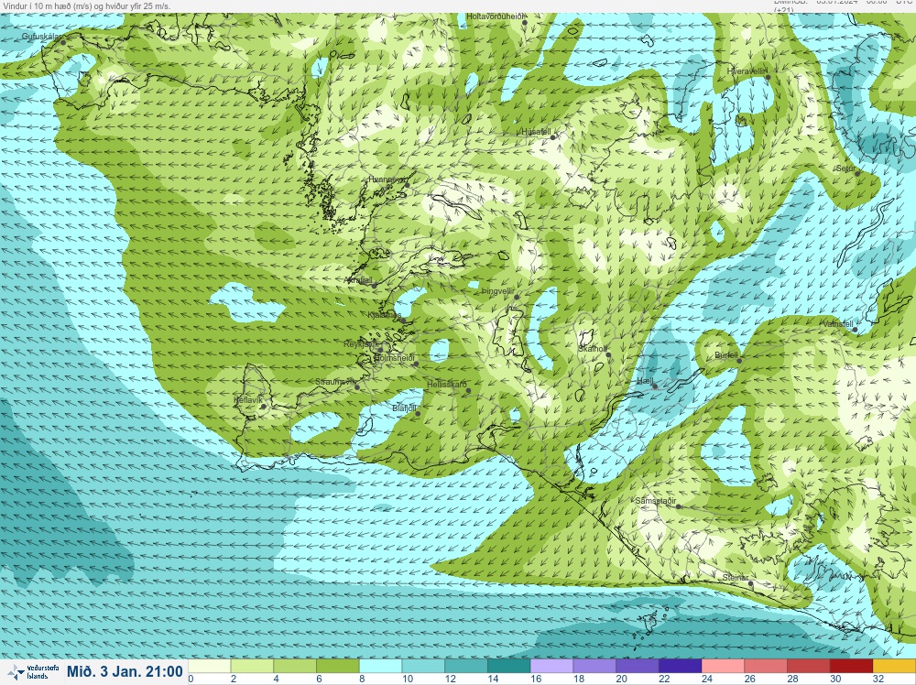Click the 16–18 m/s lavender legend swatch

pos(551,667)
